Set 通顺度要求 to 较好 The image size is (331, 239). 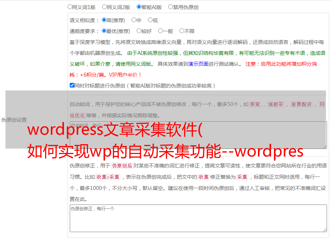coord(139,31)
